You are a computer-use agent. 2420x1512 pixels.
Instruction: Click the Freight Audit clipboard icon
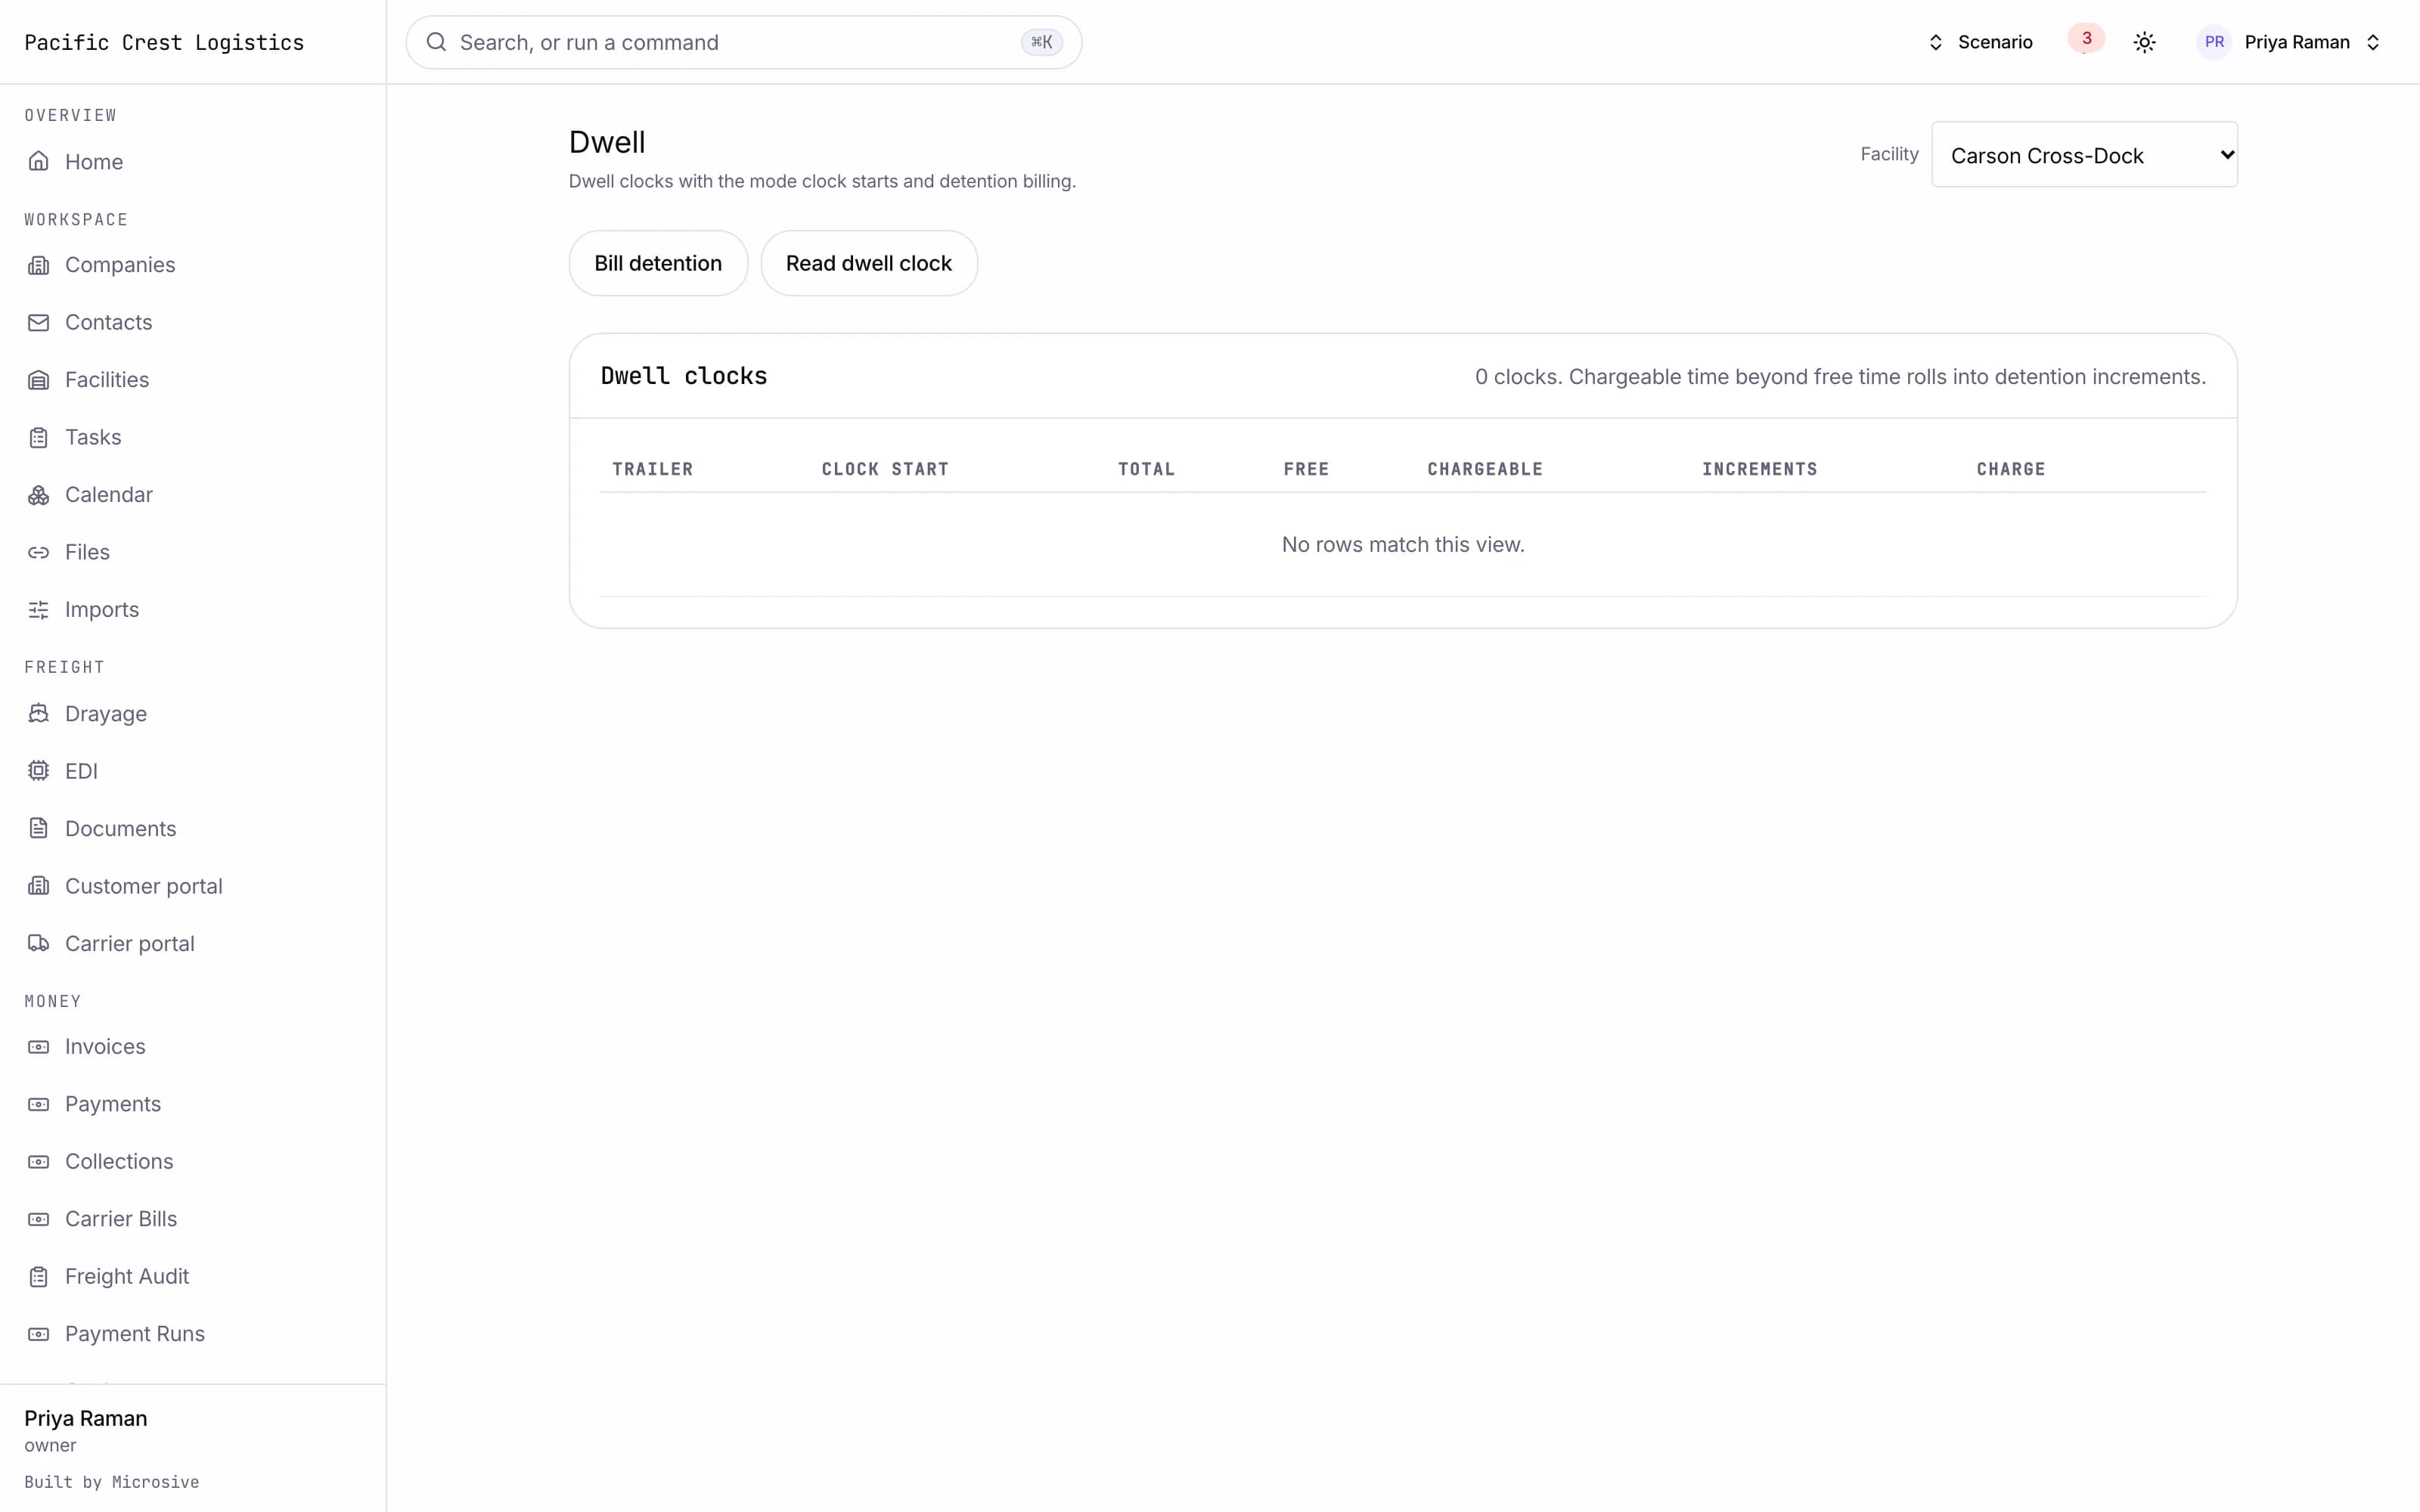[x=38, y=1277]
